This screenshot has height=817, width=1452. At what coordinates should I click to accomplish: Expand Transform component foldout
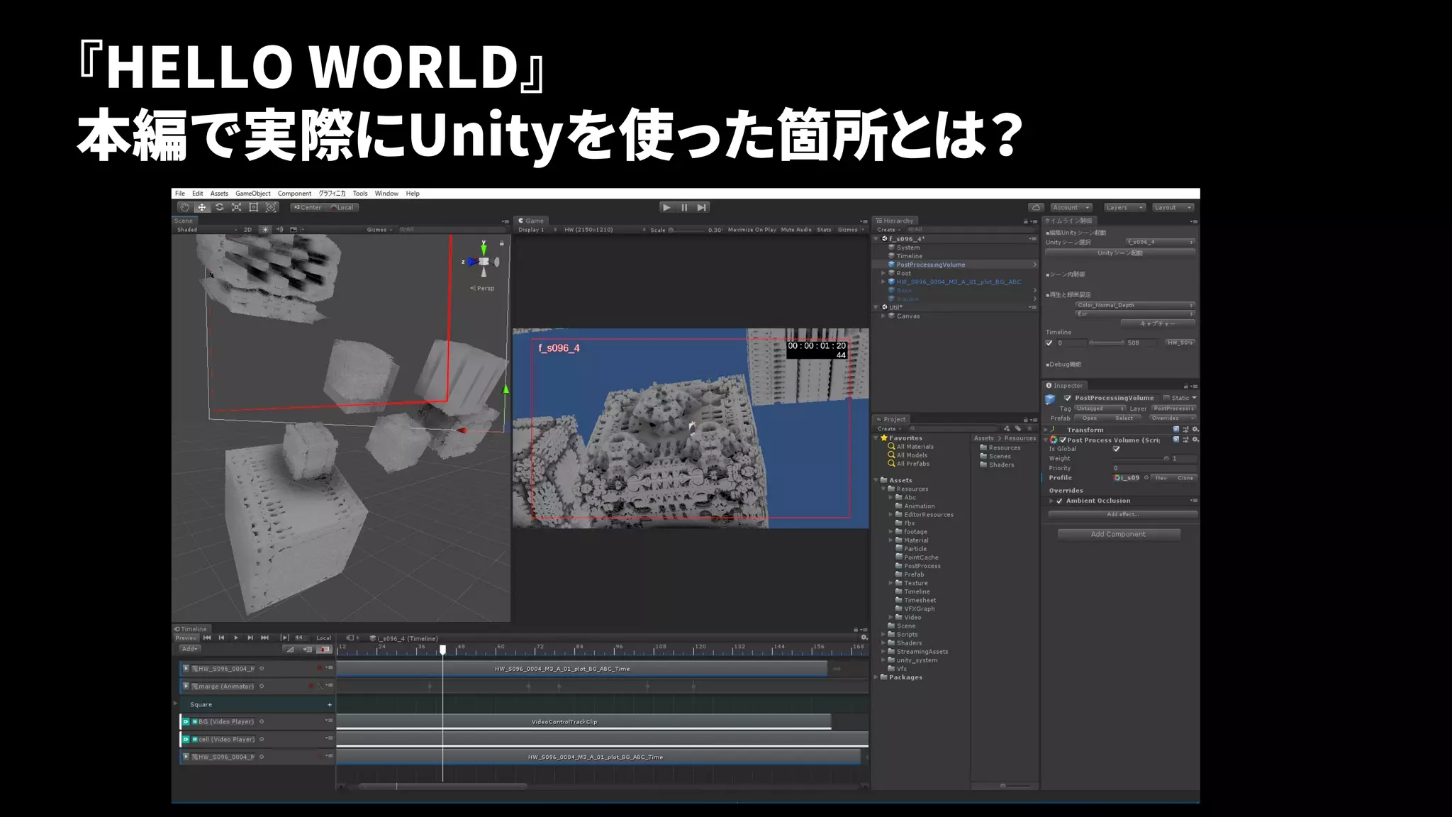click(x=1046, y=430)
